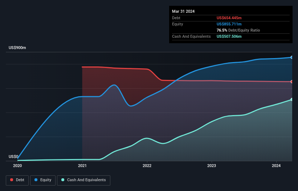Click the Mar 31 2024 tooltip date

[x=183, y=11]
